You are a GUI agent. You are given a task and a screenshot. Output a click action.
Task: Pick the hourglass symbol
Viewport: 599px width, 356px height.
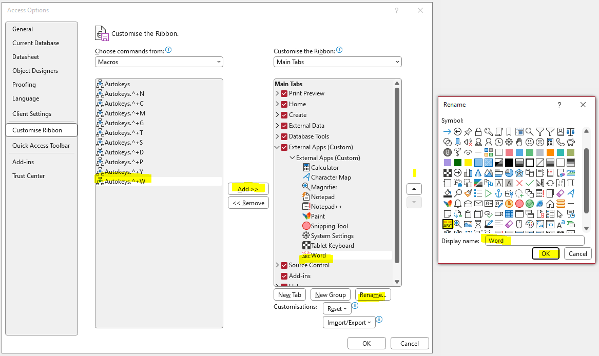[x=478, y=224]
